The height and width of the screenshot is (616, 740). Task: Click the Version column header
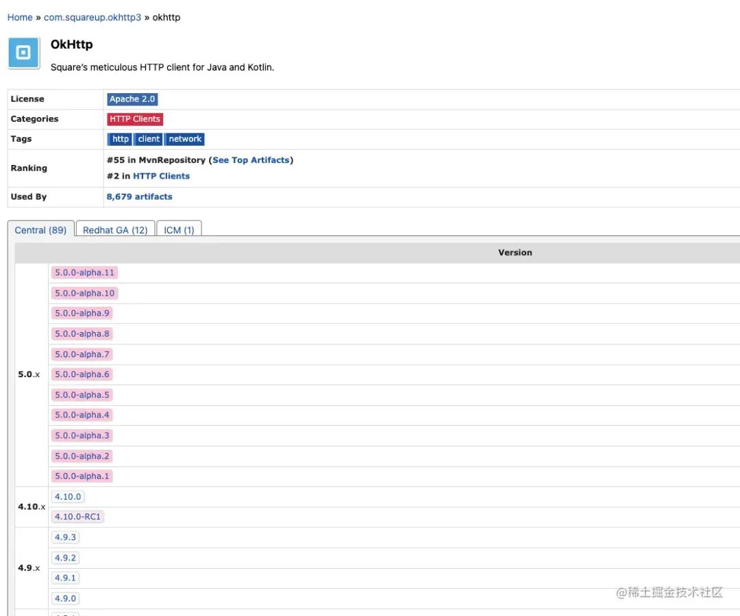coord(515,253)
